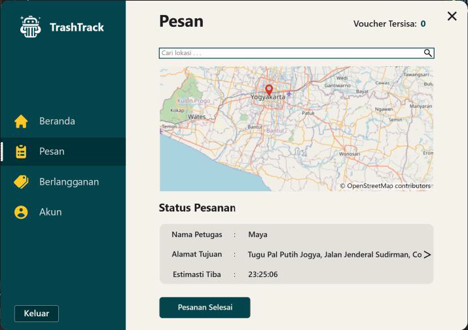The height and width of the screenshot is (330, 468).
Task: Click the red location pin on map
Action: click(x=268, y=90)
